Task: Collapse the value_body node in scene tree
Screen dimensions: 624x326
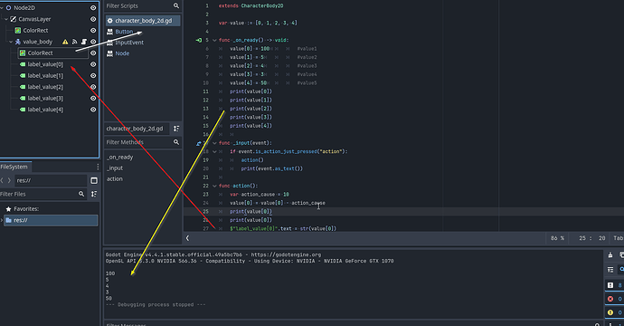Action: [x=11, y=42]
